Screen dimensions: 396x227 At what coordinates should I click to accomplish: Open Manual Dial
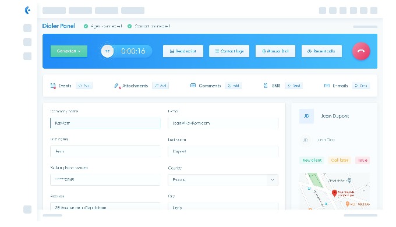point(275,51)
